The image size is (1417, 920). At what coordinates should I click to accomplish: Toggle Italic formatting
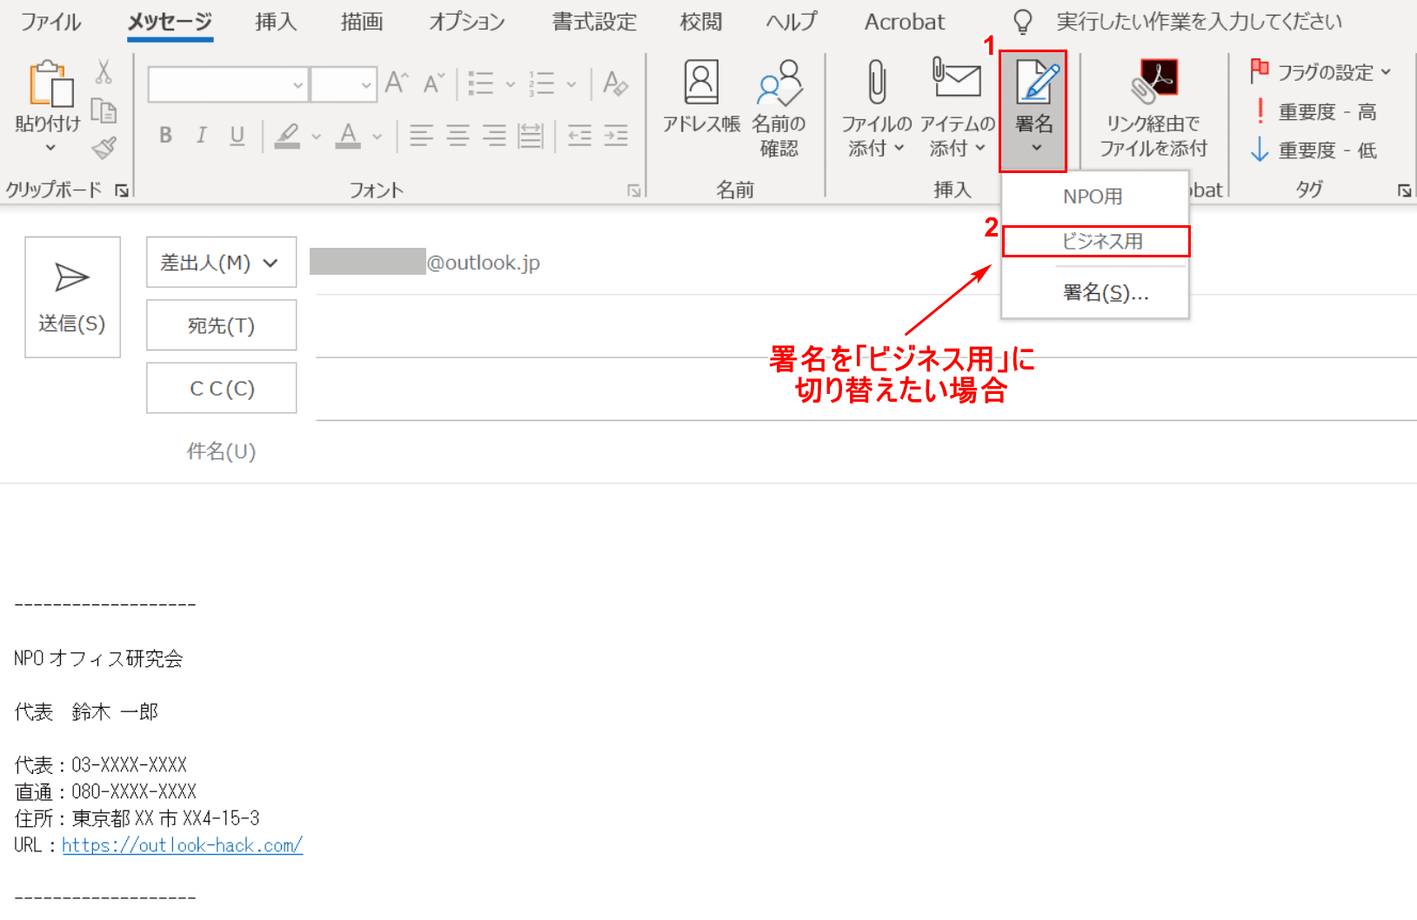pos(201,136)
